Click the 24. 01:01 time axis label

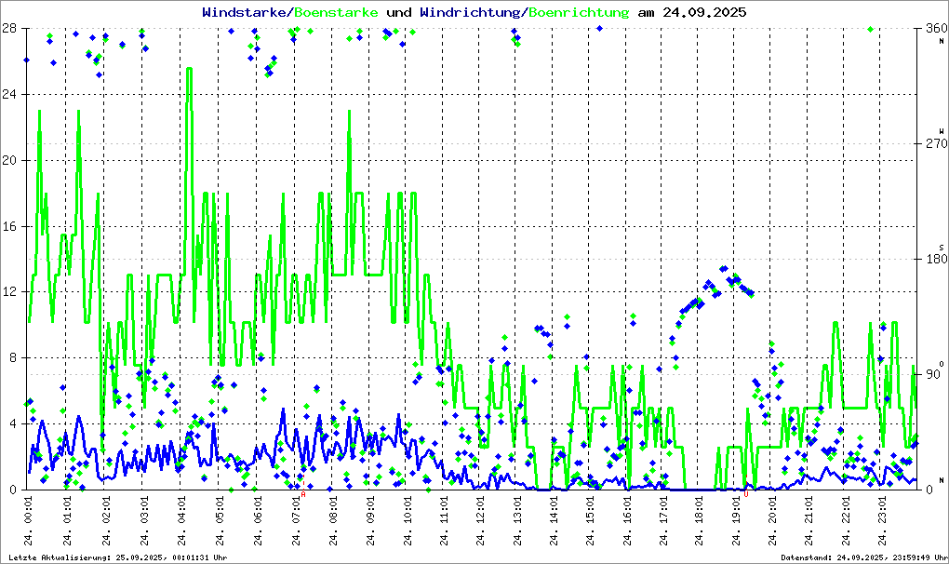tap(67, 520)
